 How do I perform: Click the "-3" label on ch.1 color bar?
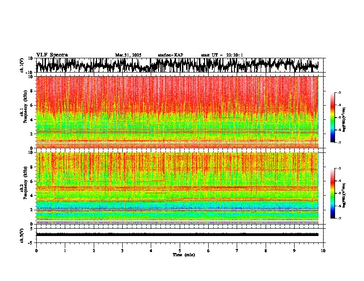click(339, 93)
